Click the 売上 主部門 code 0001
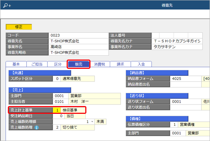 [x=61, y=96]
